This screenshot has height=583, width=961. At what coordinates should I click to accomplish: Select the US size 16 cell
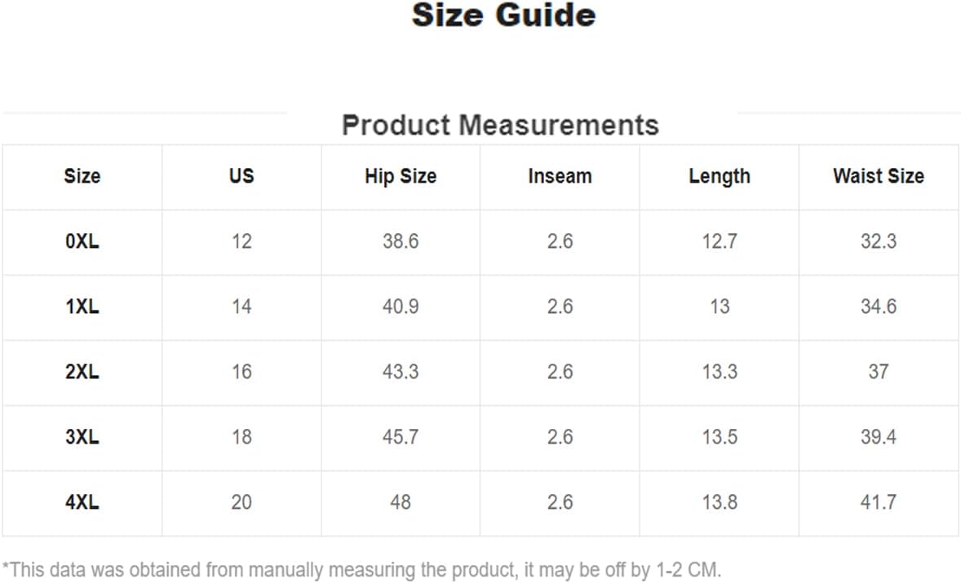[x=241, y=372]
